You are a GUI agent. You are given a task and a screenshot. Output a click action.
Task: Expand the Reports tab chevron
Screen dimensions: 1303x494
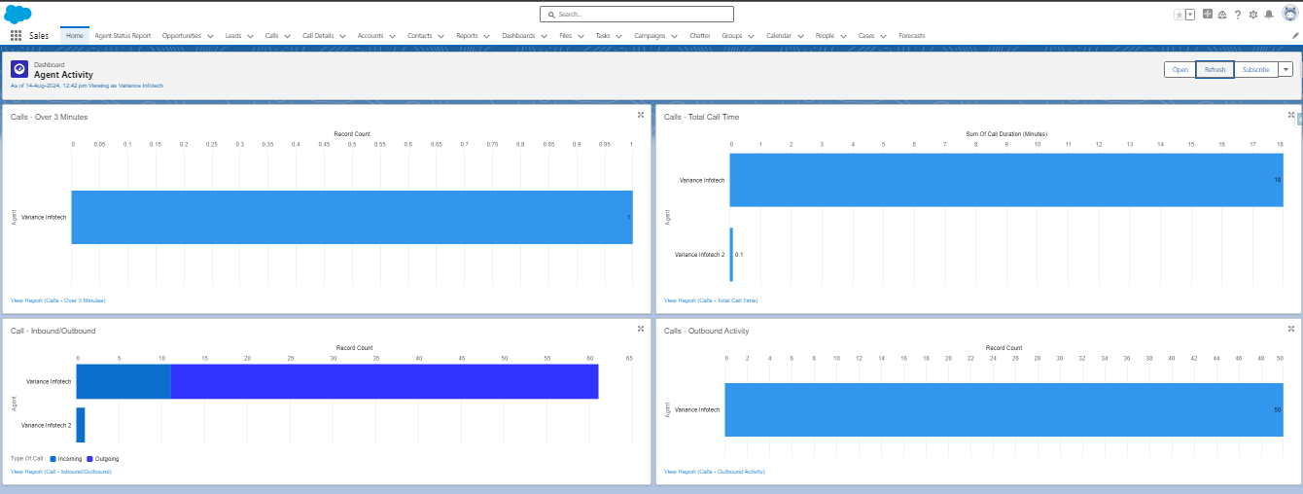(487, 36)
